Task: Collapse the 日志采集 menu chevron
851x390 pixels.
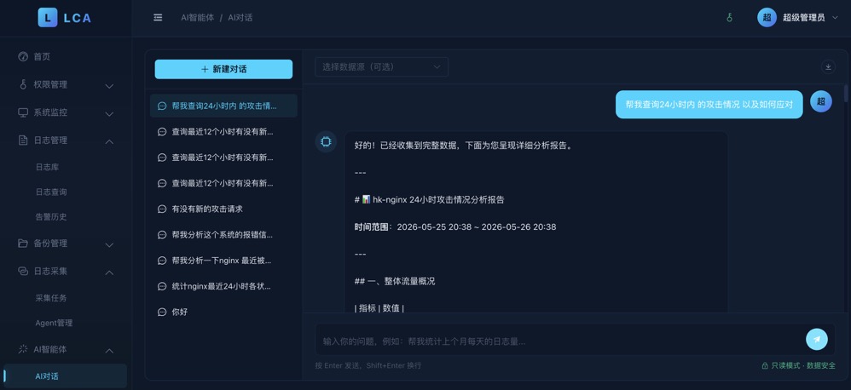Action: point(109,272)
